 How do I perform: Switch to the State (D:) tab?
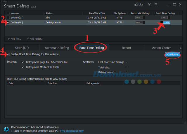click(22, 48)
